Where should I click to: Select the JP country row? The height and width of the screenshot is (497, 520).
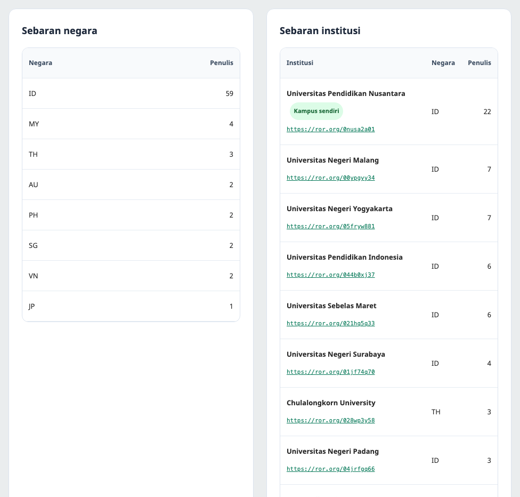(x=131, y=306)
